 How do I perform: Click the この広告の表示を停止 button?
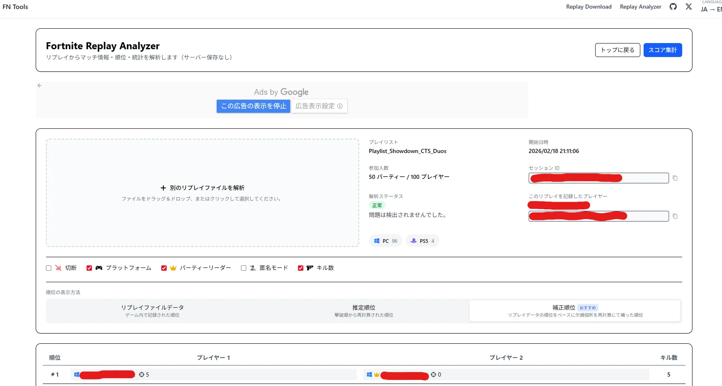click(x=253, y=106)
